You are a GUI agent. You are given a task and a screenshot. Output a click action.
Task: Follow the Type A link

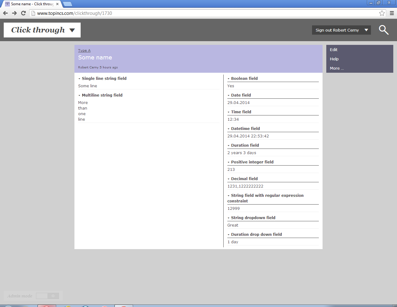[x=84, y=50]
